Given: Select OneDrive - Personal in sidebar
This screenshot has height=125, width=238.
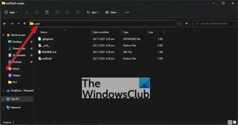Looking at the screenshot, I should point(20,90).
